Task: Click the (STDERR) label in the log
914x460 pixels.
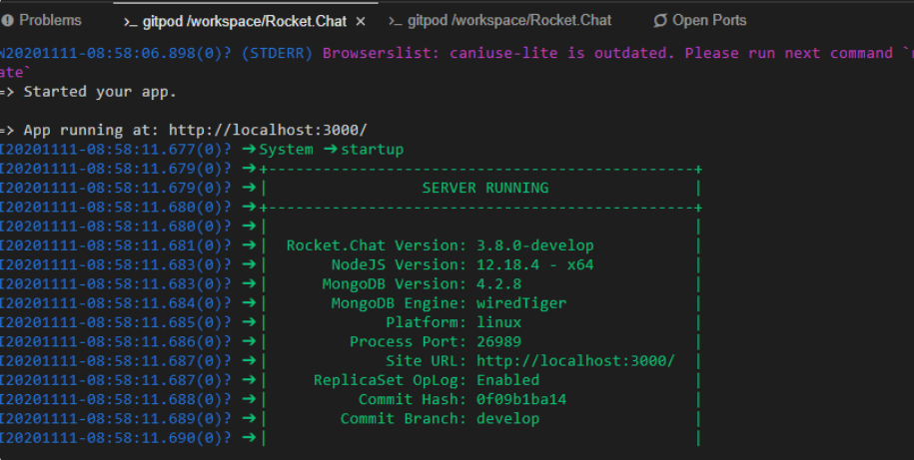Action: pyautogui.click(x=277, y=53)
